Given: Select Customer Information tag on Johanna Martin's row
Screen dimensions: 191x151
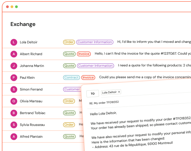Looking at the screenshot, I should pos(95,66).
